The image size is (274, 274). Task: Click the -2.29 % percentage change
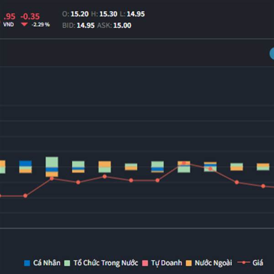[x=41, y=25]
